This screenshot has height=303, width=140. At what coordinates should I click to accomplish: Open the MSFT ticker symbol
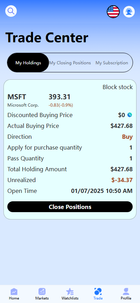pyautogui.click(x=17, y=97)
